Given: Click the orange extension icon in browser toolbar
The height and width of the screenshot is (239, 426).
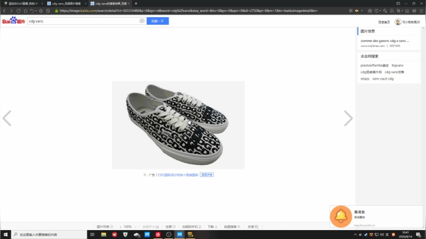Looking at the screenshot, I should coord(357,11).
